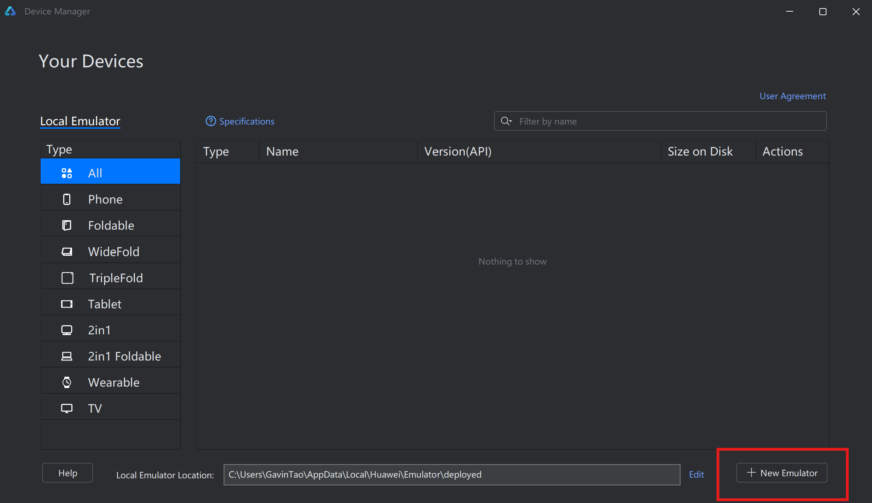
Task: Click the Local Emulator Location path field
Action: [x=452, y=474]
